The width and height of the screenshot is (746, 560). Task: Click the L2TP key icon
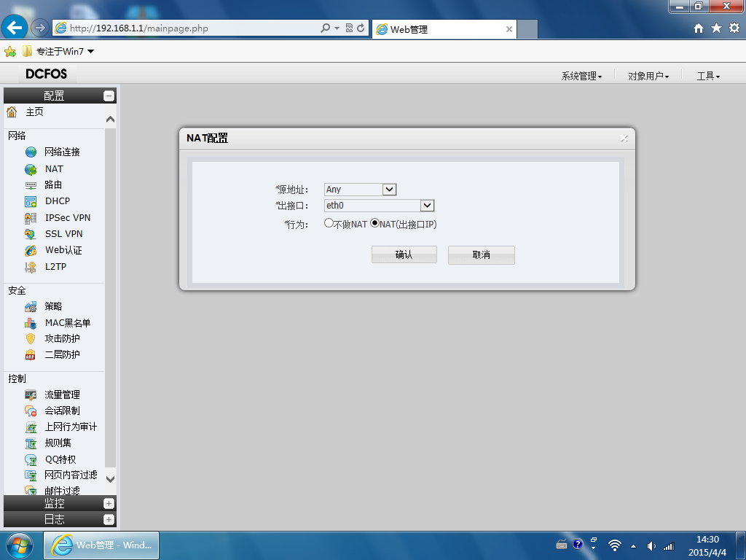click(31, 267)
